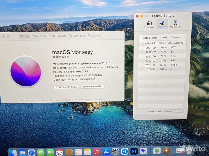Collapse the MacBook Pro Miave history group
The height and width of the screenshot is (156, 209).
point(140,44)
